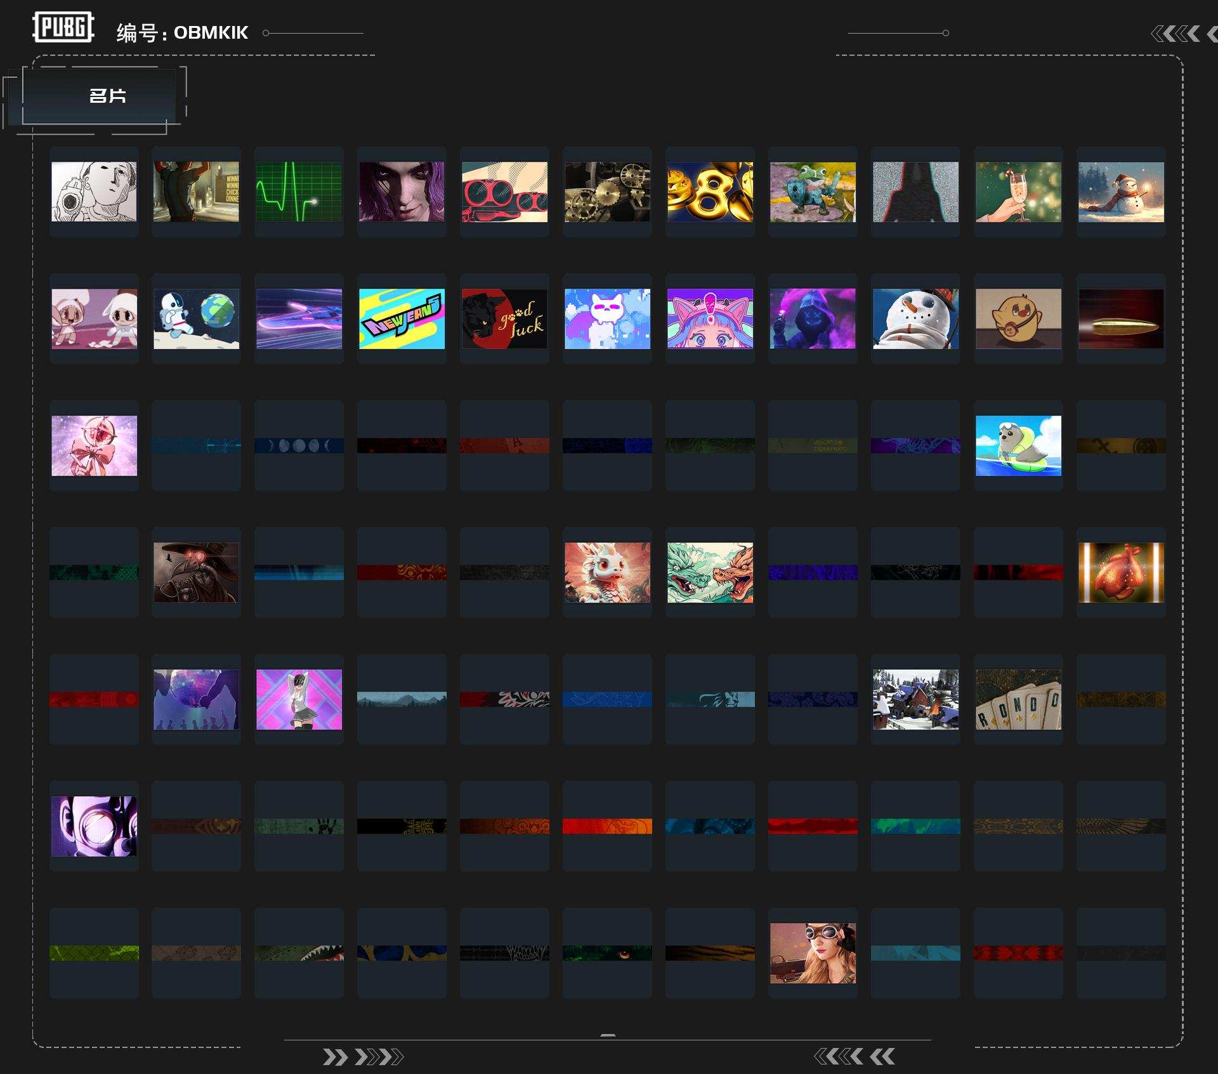Pick the purple gas mask nameplate

click(94, 826)
